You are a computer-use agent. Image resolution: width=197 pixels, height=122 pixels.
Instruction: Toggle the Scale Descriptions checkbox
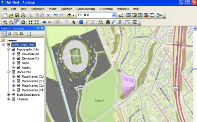click(x=13, y=94)
